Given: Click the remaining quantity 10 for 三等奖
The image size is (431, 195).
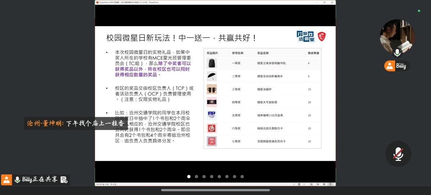Looking at the screenshot, I should [309, 89].
